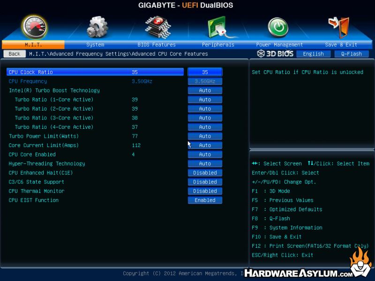Change Turbo Ratio (2-Core Active) Auto value

(x=205, y=109)
